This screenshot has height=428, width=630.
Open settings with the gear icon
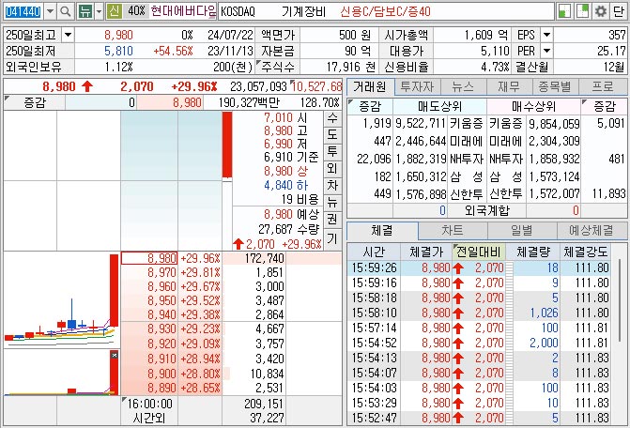pyautogui.click(x=601, y=11)
